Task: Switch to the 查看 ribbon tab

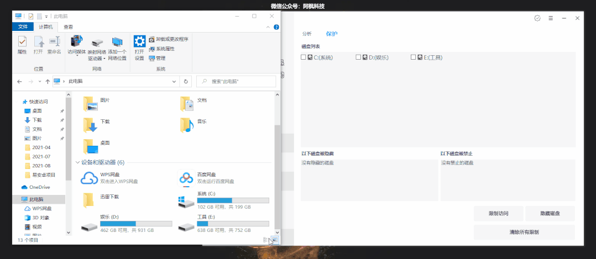Action: click(68, 27)
